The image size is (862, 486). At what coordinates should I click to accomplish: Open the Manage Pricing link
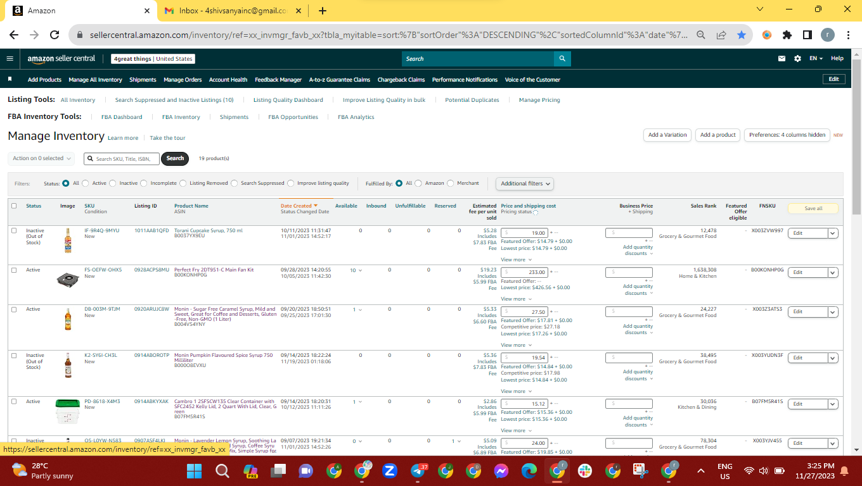[539, 100]
